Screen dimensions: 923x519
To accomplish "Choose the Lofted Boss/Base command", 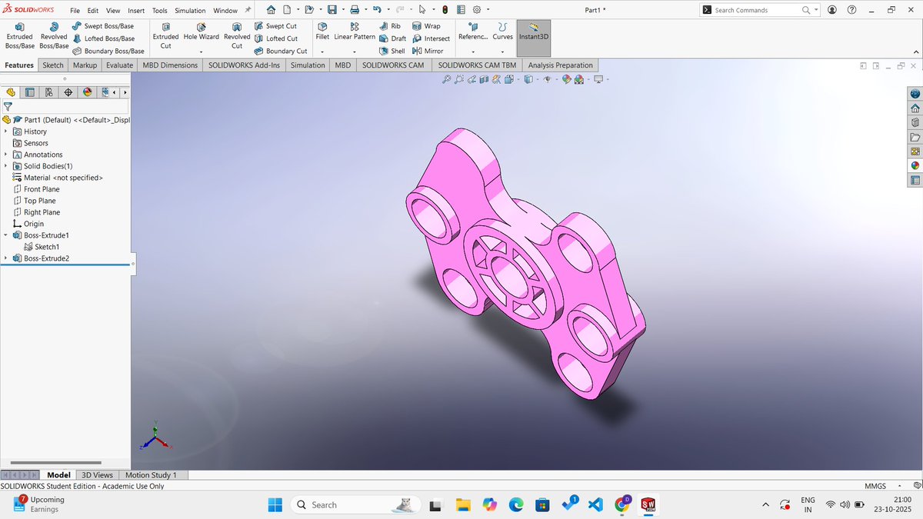I will coord(102,38).
